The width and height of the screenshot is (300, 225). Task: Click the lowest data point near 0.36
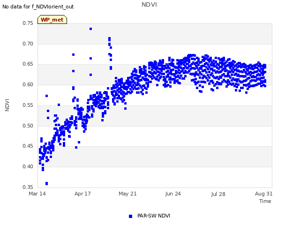point(46,183)
